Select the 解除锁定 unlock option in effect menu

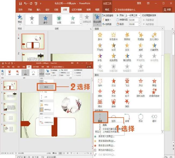click(x=46, y=110)
